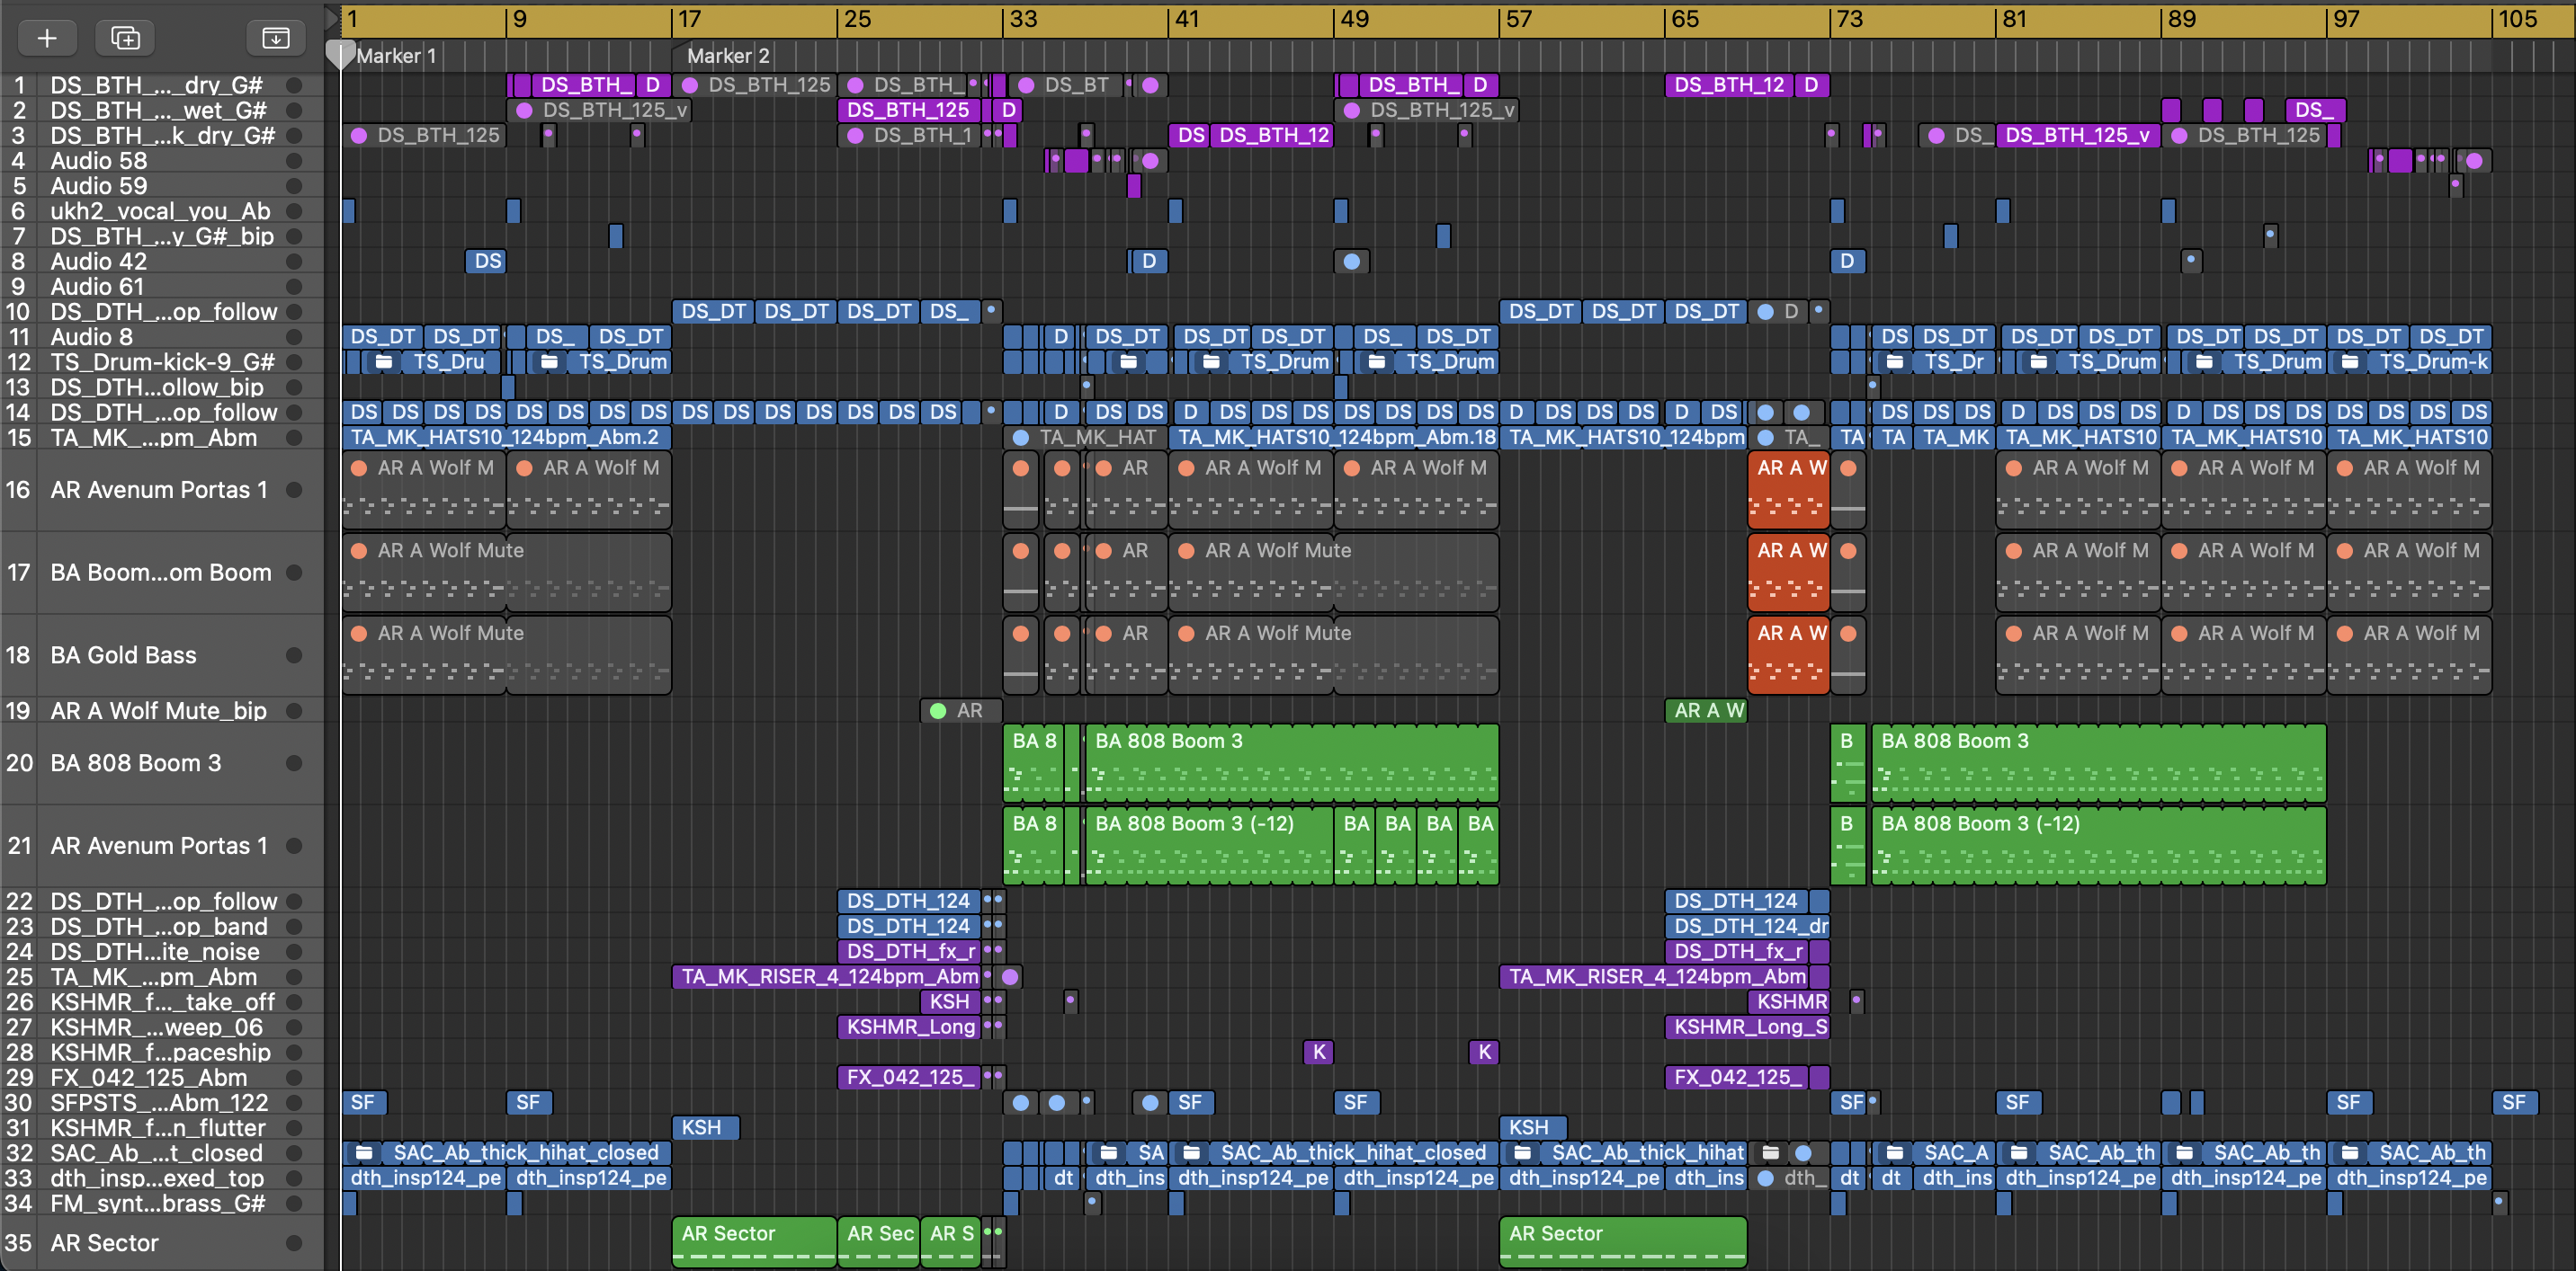Select track 24 DS_DTH...ite_noise header
The height and width of the screenshot is (1271, 2576).
[162, 951]
